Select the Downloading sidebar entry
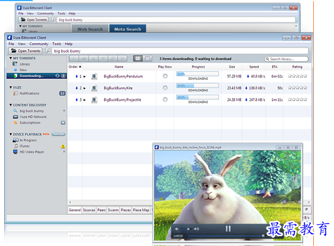 37,76
